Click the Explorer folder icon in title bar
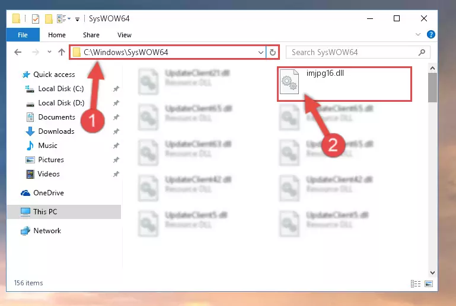 tap(16, 18)
